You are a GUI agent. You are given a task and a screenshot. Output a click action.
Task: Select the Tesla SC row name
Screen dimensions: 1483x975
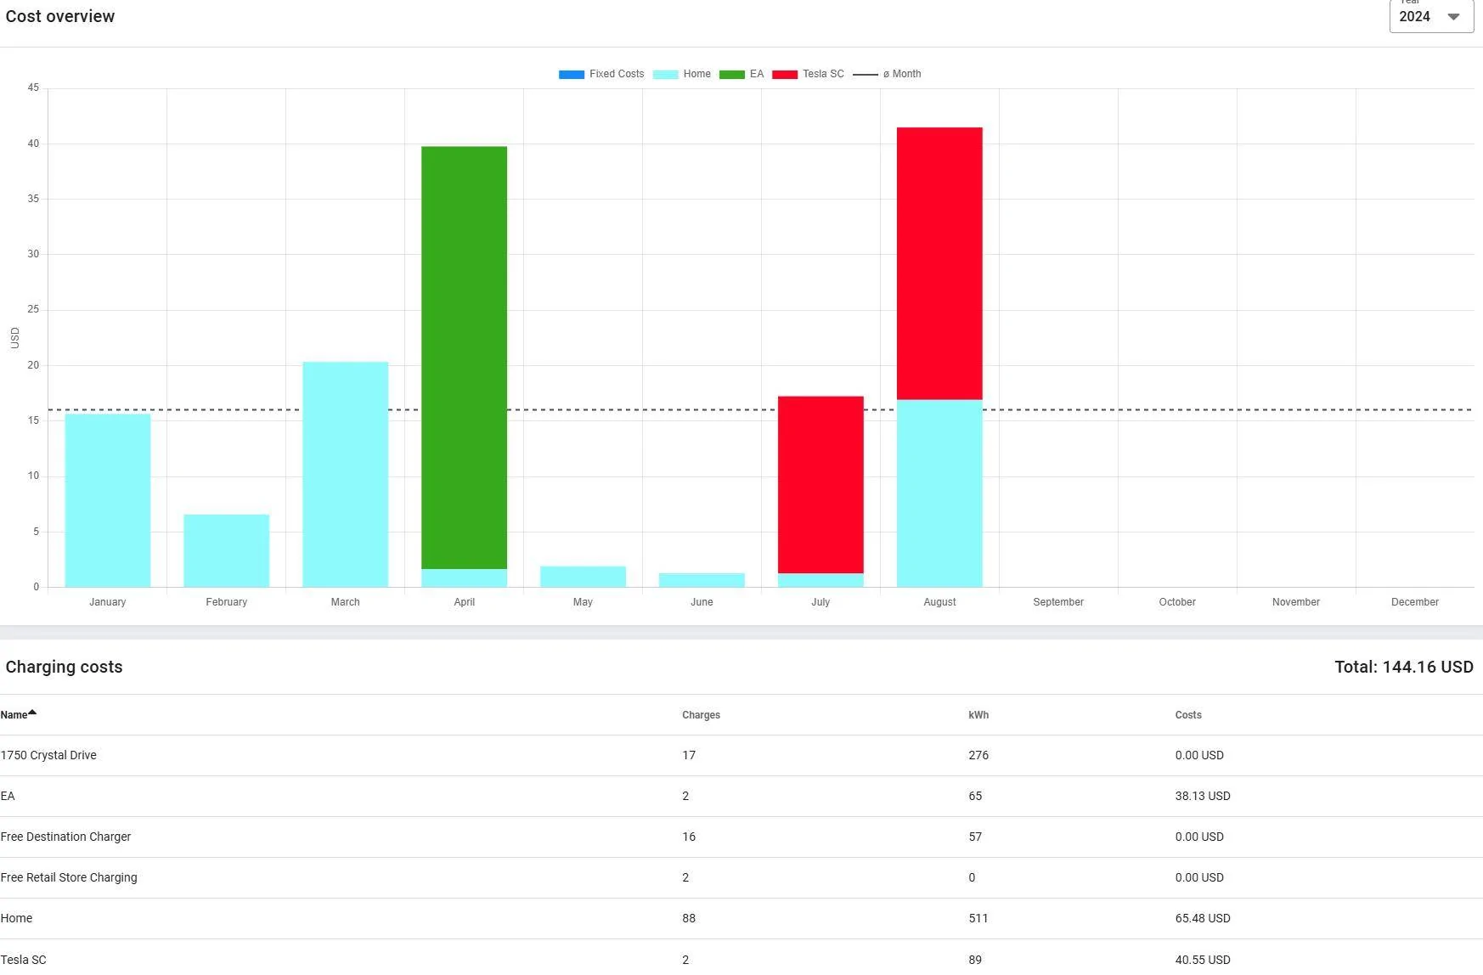[x=23, y=960]
